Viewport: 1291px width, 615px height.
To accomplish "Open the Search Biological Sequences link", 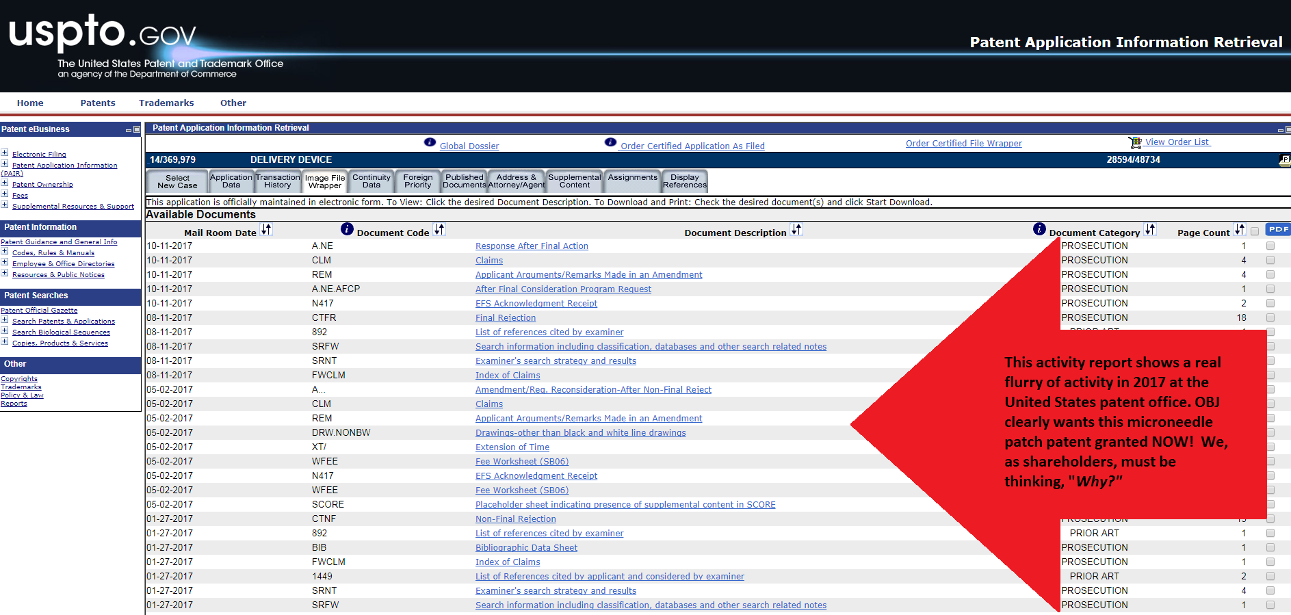I will coord(61,332).
